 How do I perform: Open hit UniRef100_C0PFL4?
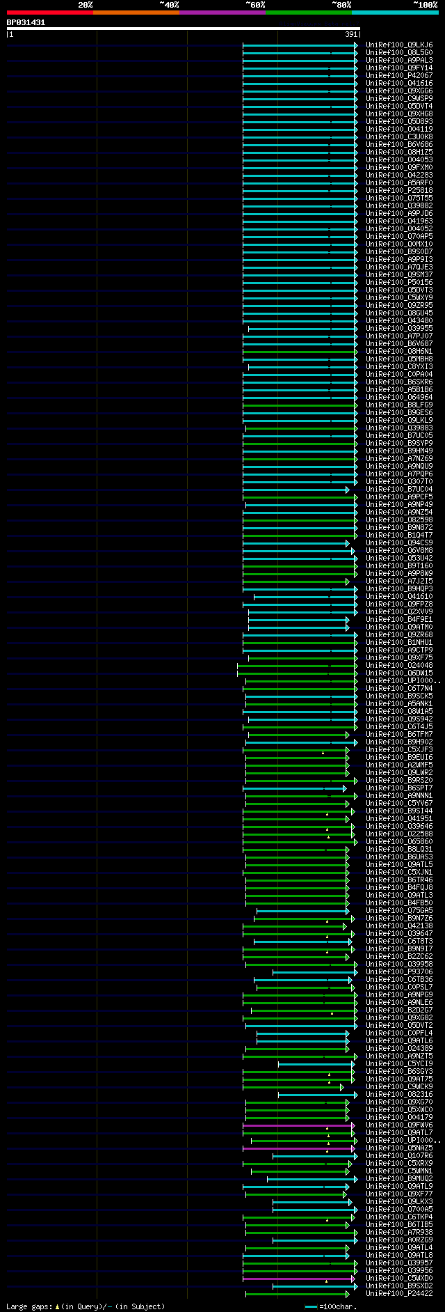(399, 1033)
